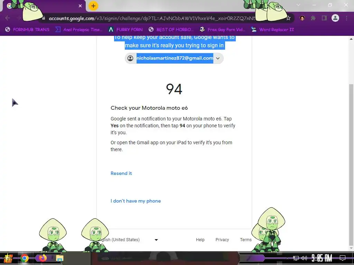Open a new browser tab

(x=93, y=6)
